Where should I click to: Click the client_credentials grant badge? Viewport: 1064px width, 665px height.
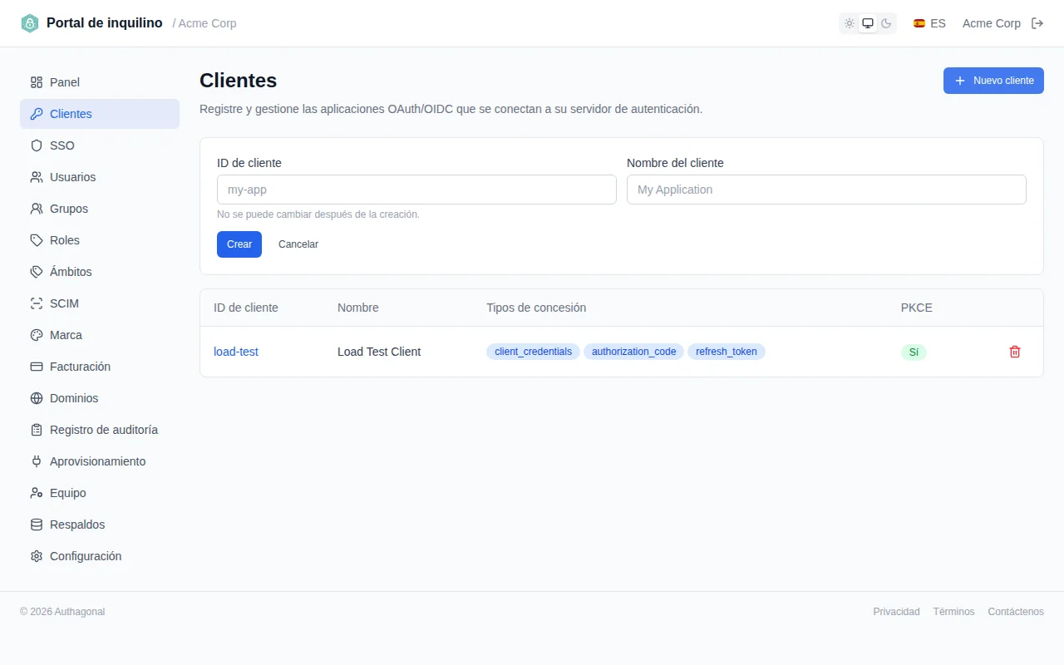(533, 352)
